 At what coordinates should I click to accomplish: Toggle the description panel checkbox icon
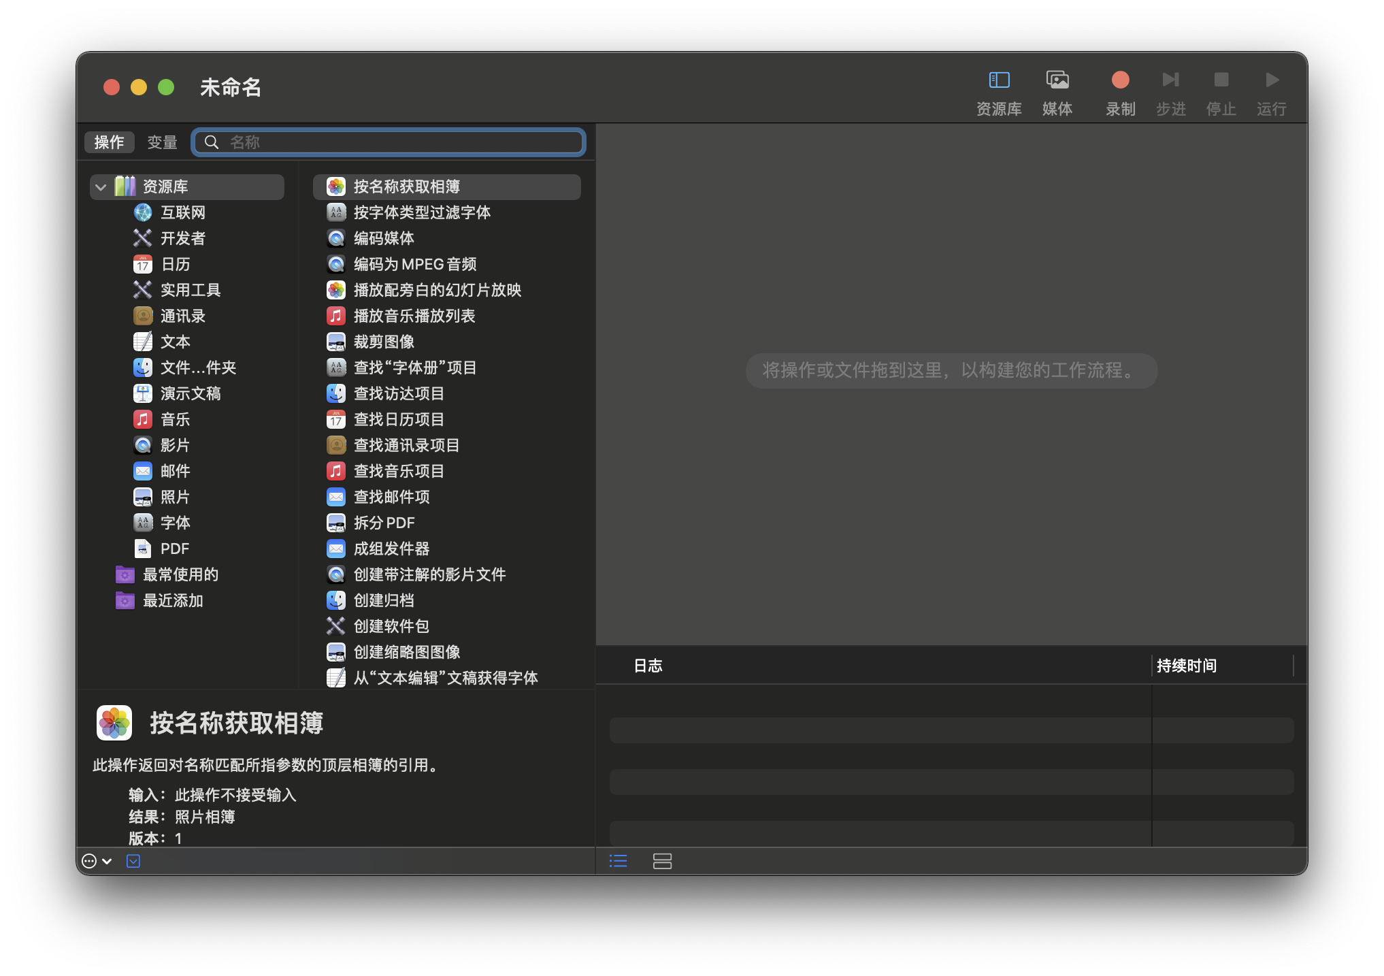coord(133,861)
